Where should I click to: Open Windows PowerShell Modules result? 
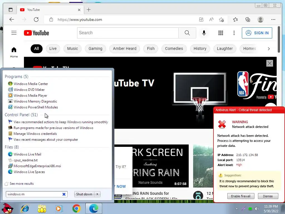[x=36, y=107]
